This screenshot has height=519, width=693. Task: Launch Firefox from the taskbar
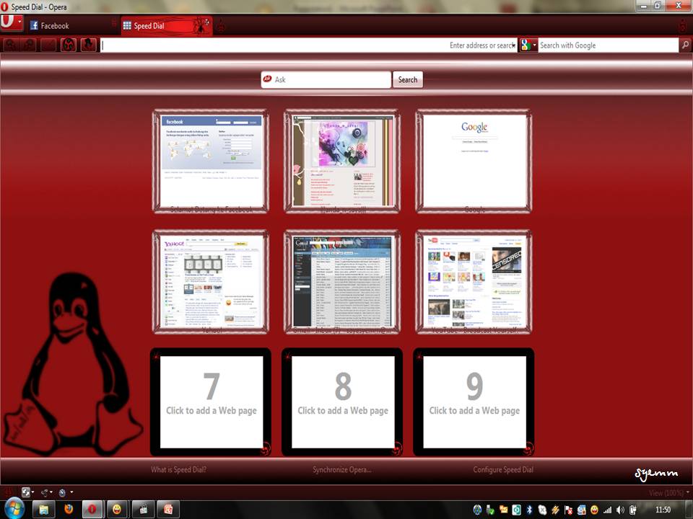pos(69,510)
